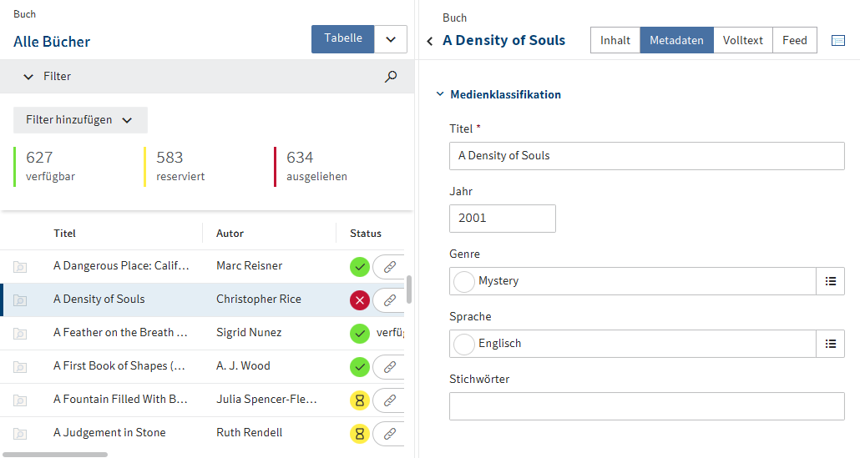Collapse the Filter section
This screenshot has height=458, width=860.
pyautogui.click(x=28, y=77)
